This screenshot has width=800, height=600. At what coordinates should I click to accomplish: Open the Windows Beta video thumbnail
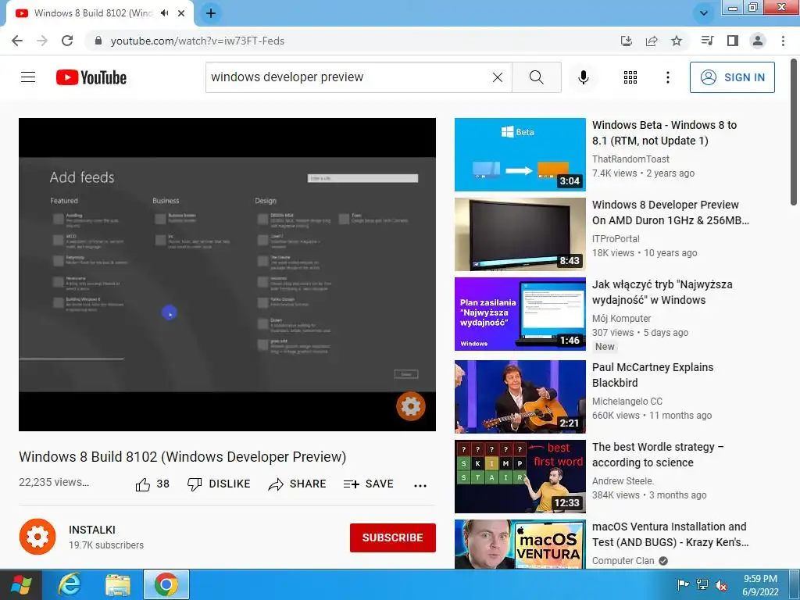pyautogui.click(x=520, y=155)
